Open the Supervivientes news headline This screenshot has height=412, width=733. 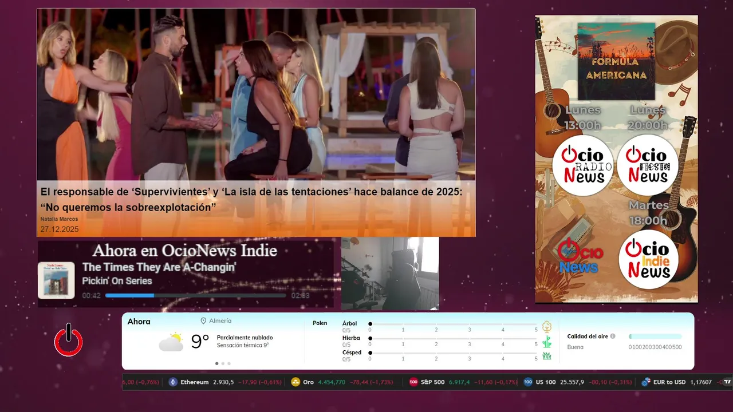pos(251,200)
